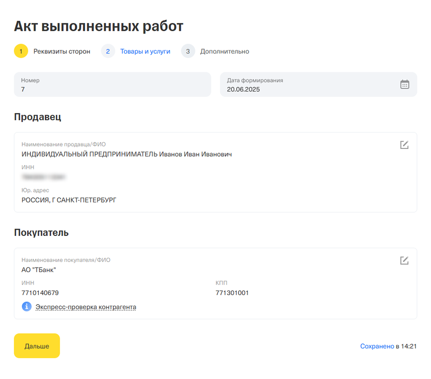Select step 2 circle icon
The width and height of the screenshot is (431, 379).
click(x=108, y=51)
